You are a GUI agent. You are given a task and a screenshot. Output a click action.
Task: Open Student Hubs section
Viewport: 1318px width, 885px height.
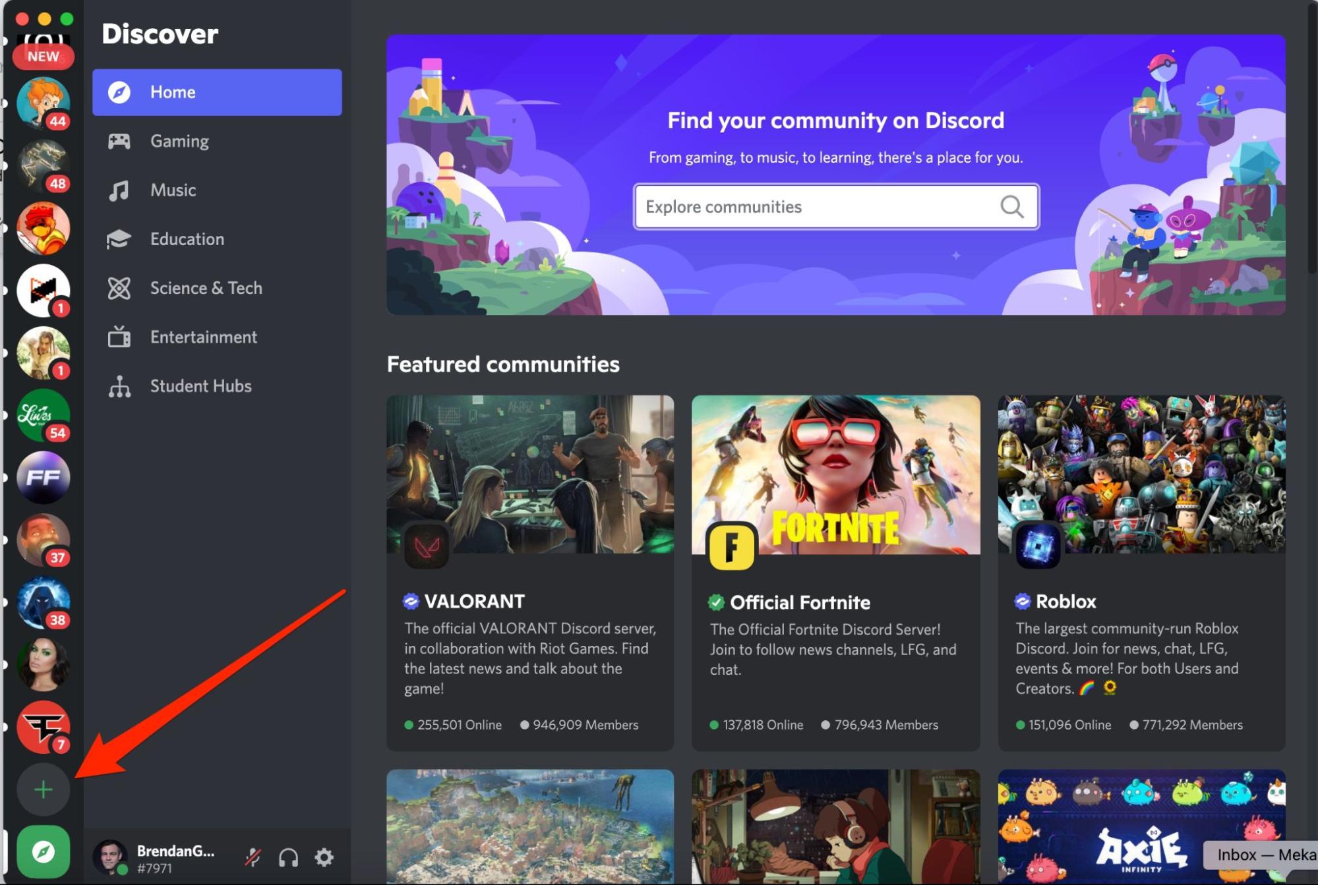tap(200, 386)
